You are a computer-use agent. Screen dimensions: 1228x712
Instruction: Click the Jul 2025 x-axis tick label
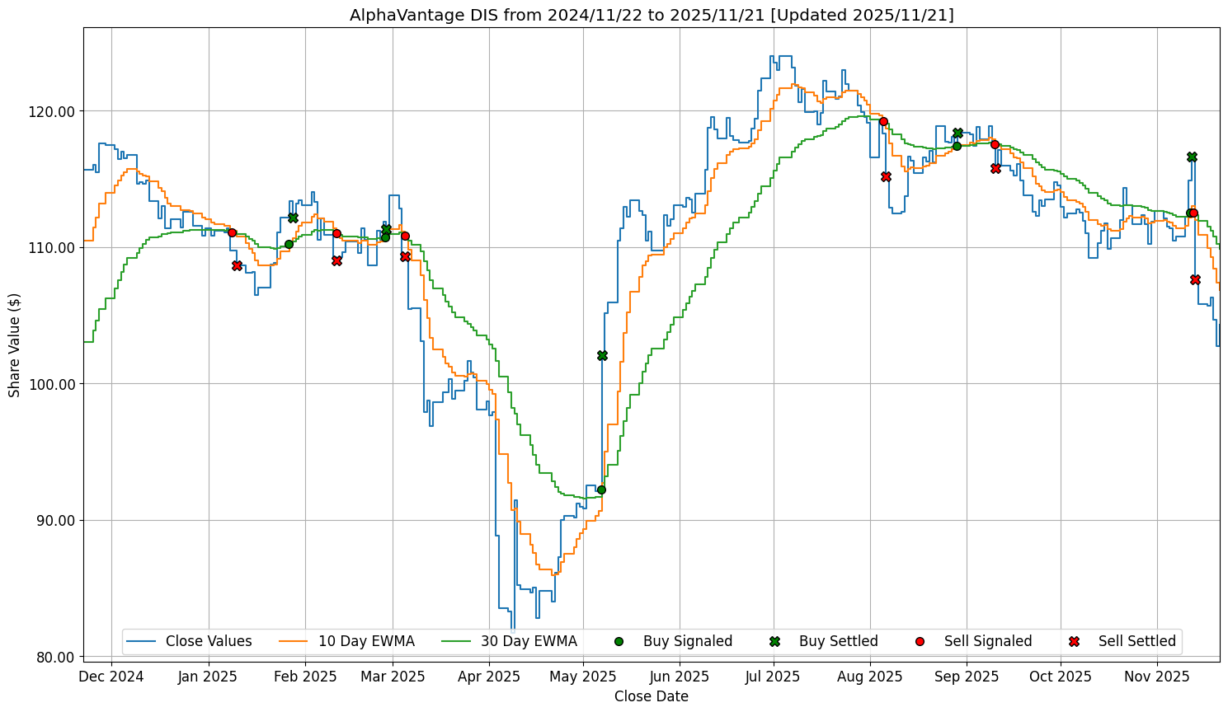(x=773, y=677)
